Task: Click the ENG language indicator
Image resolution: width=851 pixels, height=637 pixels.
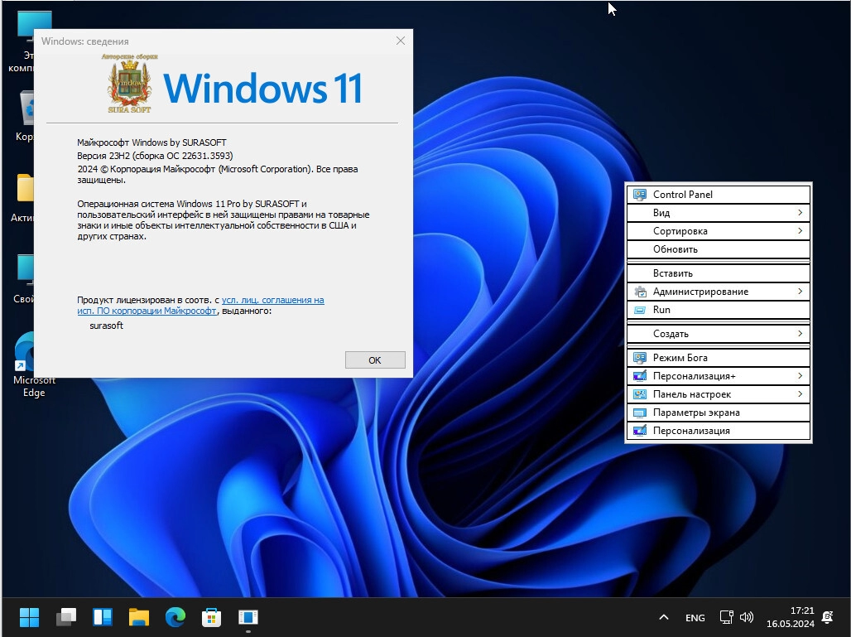Action: pyautogui.click(x=695, y=618)
